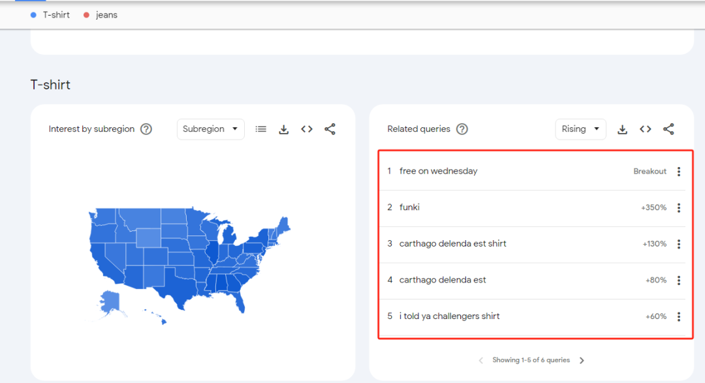Viewport: 705px width, 383px height.
Task: Expand the Subregion dropdown
Action: click(x=210, y=129)
